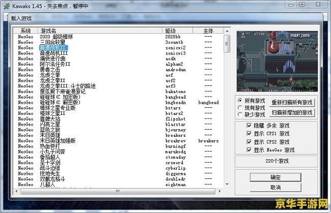331x213 pixels.
Task: Select the game 闪亮之星
Action: point(50,125)
